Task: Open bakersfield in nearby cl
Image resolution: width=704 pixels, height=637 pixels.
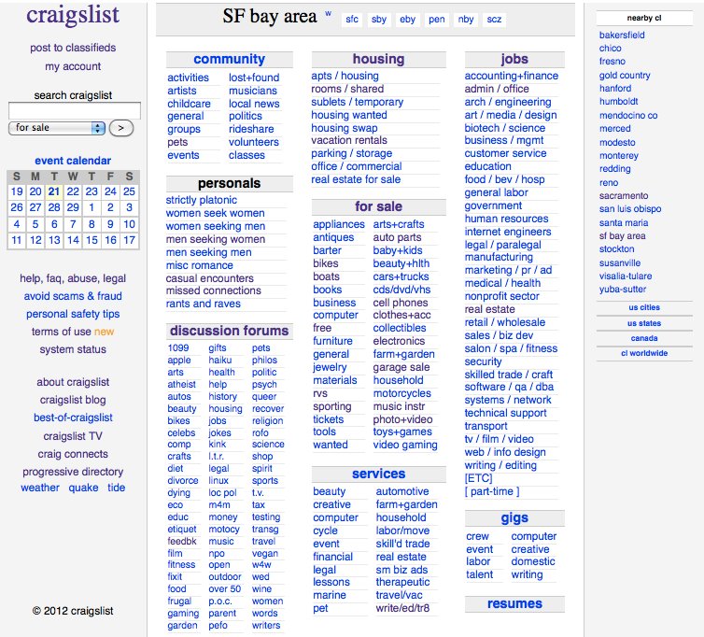Action: pos(622,35)
